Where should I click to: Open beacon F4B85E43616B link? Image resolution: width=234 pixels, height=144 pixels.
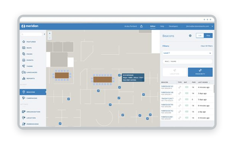167,92
